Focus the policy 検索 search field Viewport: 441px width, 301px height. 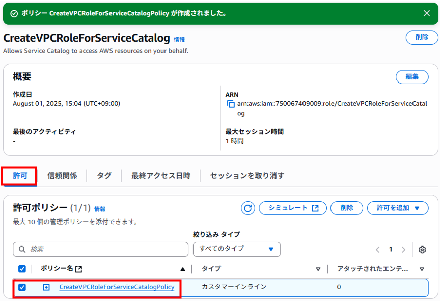(x=100, y=249)
